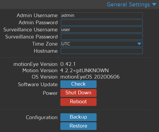Click the configuration Restore button
This screenshot has height=132, width=159.
(x=78, y=126)
